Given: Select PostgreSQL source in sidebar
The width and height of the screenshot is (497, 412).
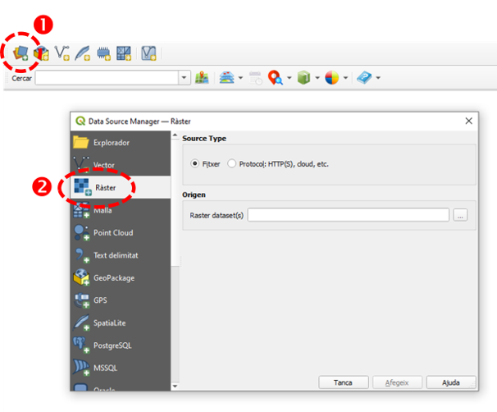Looking at the screenshot, I should click(121, 346).
